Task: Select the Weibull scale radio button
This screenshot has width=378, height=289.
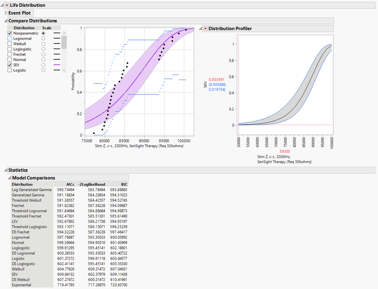Action: (x=43, y=43)
